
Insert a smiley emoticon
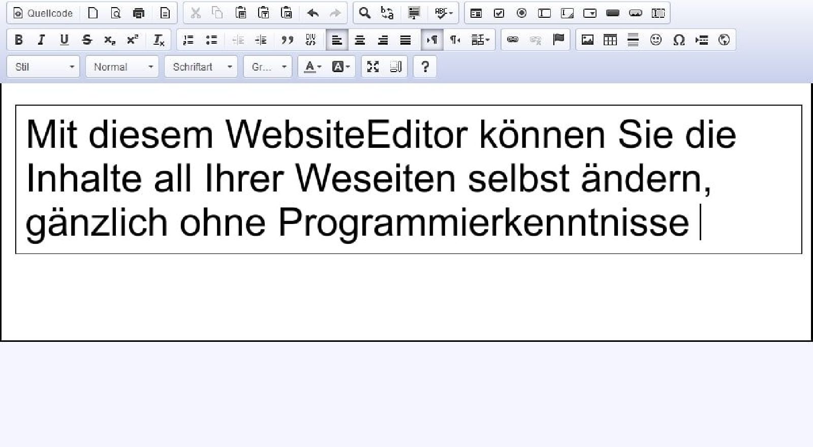pos(656,40)
